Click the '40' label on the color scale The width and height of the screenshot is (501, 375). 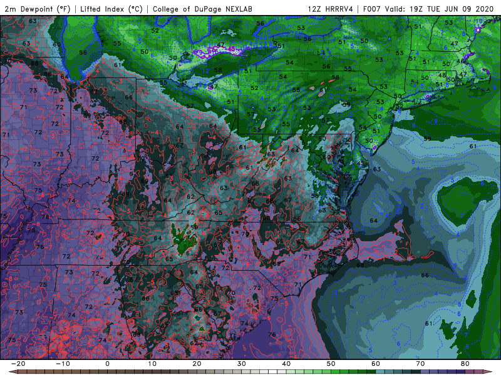click(286, 364)
